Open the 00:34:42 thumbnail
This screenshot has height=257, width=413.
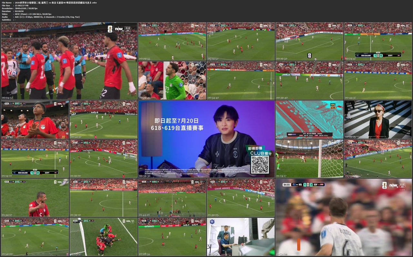241,80
